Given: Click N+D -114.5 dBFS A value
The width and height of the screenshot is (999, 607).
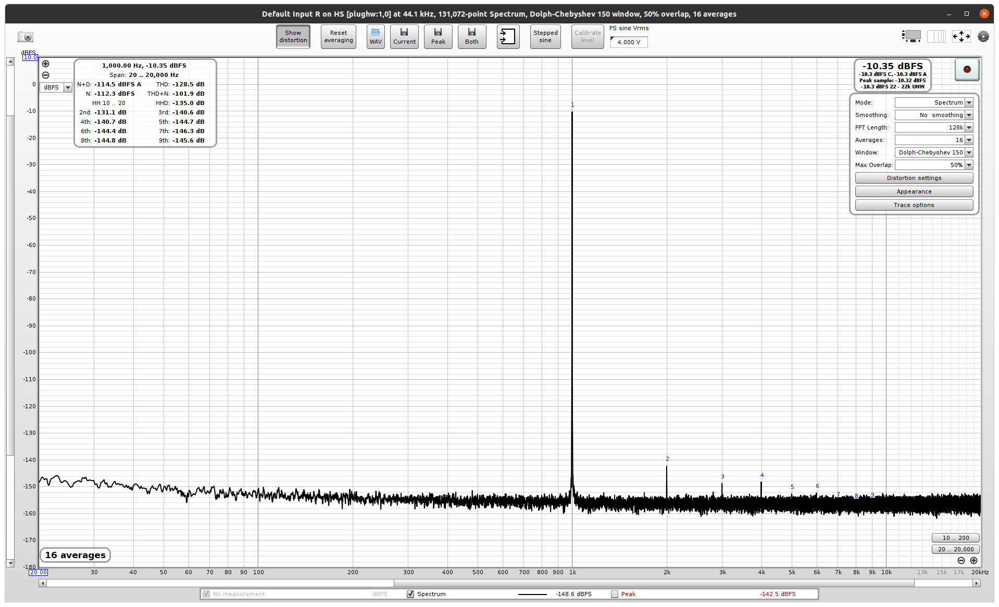Looking at the screenshot, I should coord(118,84).
